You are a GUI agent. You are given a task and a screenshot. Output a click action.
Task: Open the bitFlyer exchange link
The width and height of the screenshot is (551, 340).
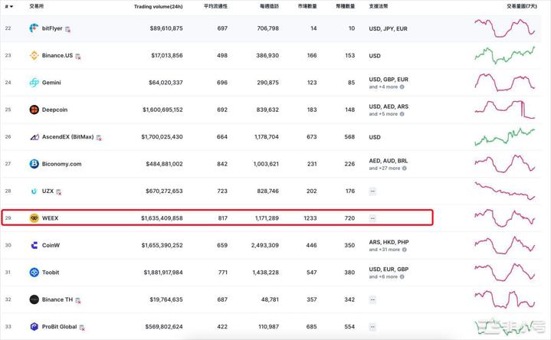52,28
